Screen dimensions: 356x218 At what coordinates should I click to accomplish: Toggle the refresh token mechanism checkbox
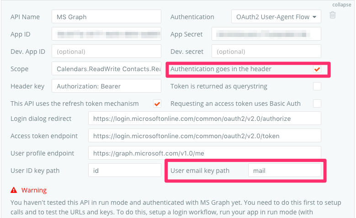click(157, 104)
